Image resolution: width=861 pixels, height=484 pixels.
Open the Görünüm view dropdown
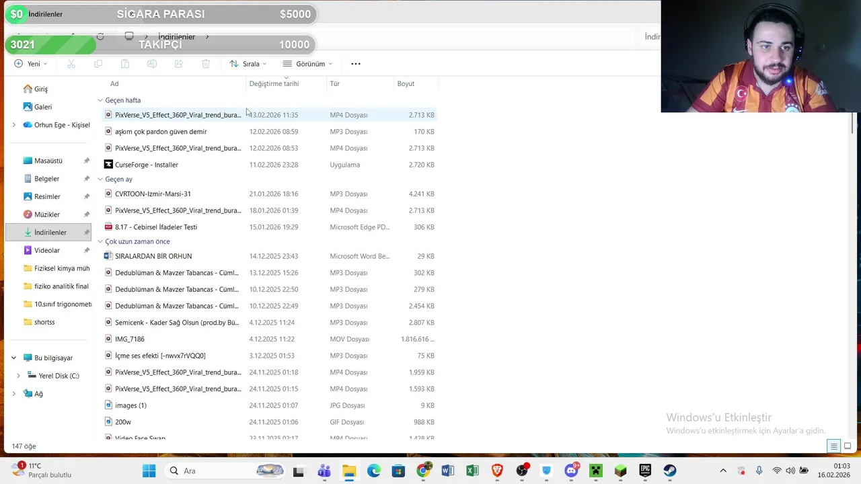click(x=308, y=64)
